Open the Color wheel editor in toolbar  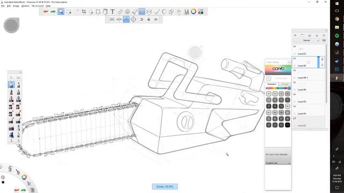[193, 11]
